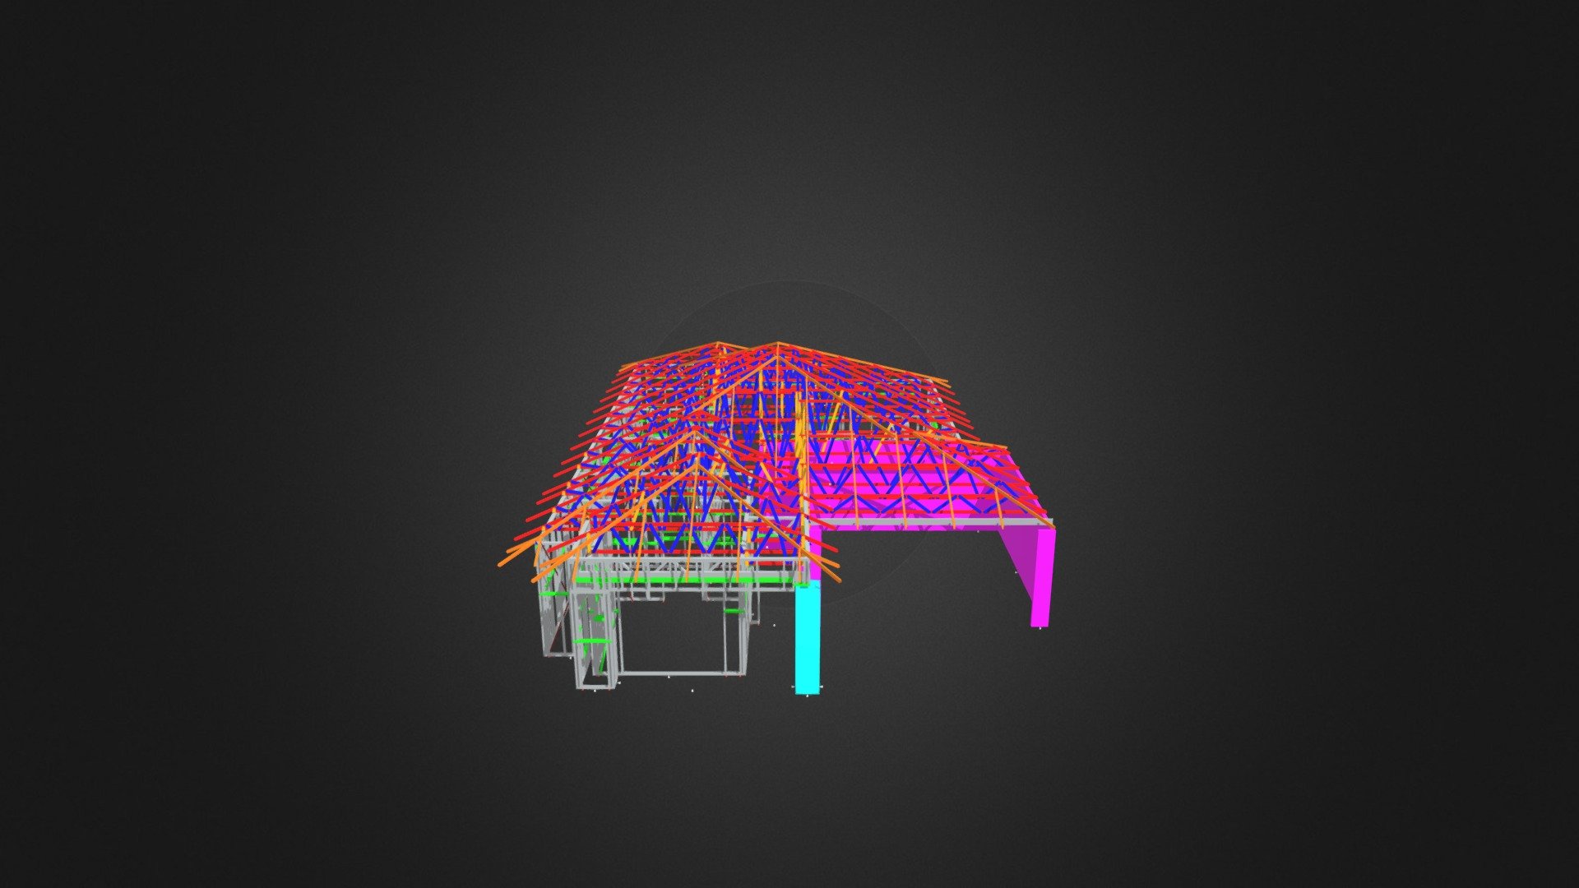Click the base of the cyan column

tap(807, 689)
